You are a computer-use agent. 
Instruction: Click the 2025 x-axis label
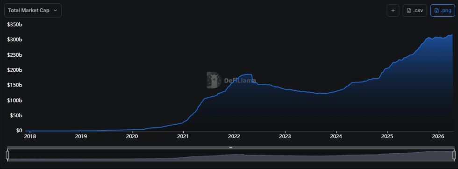tap(387, 136)
